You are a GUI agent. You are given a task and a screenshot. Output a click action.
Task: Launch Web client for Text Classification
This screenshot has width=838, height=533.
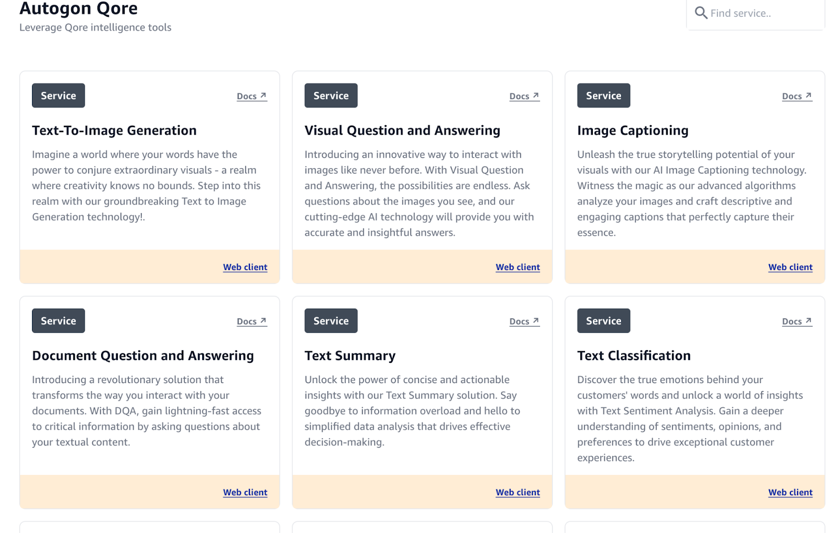click(790, 492)
